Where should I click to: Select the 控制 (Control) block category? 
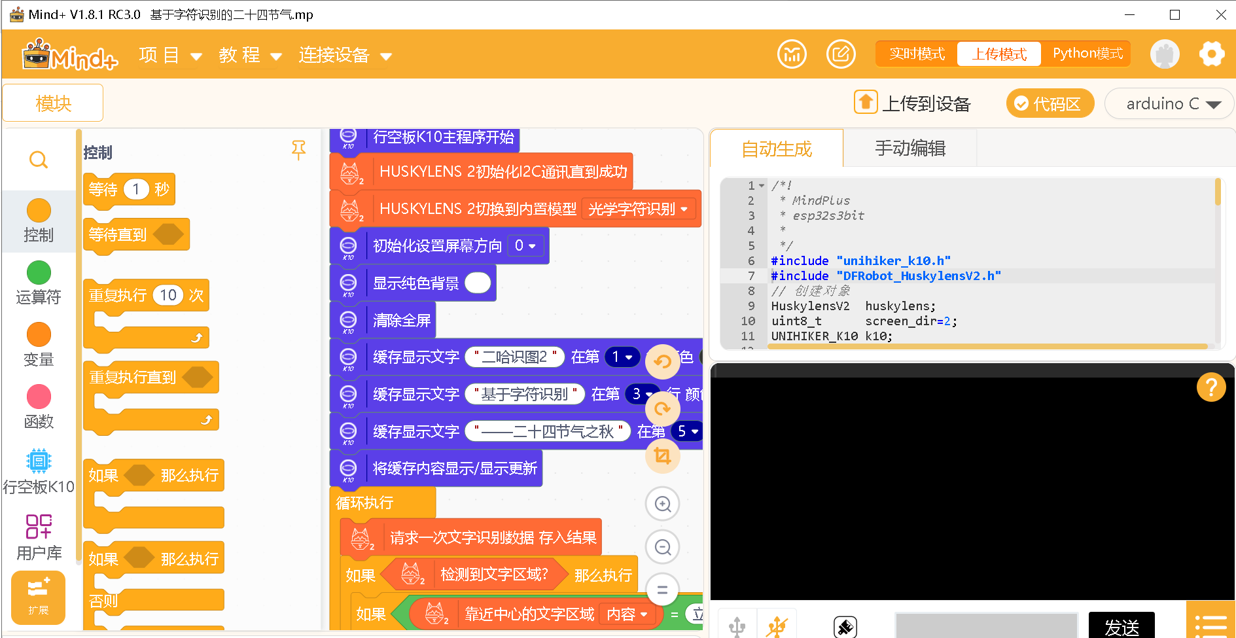click(39, 221)
